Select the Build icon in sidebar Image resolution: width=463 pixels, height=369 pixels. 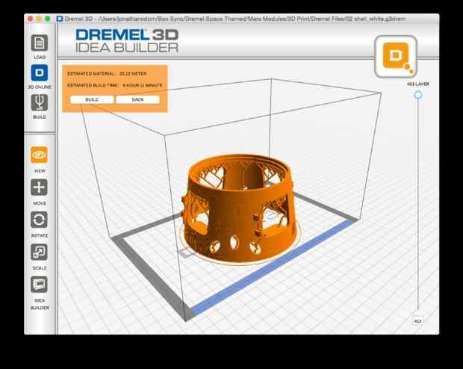tap(40, 102)
